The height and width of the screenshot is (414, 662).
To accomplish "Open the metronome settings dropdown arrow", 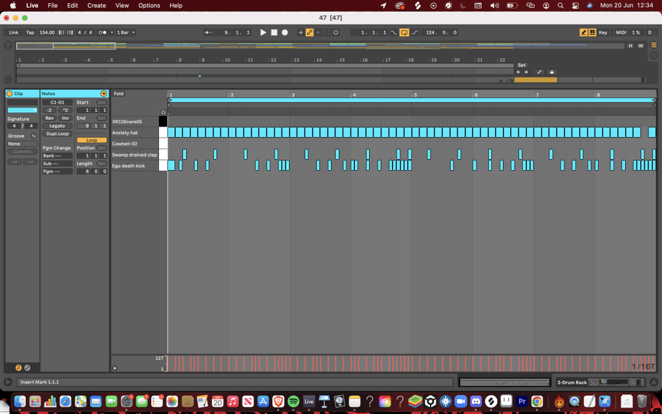I will 112,32.
